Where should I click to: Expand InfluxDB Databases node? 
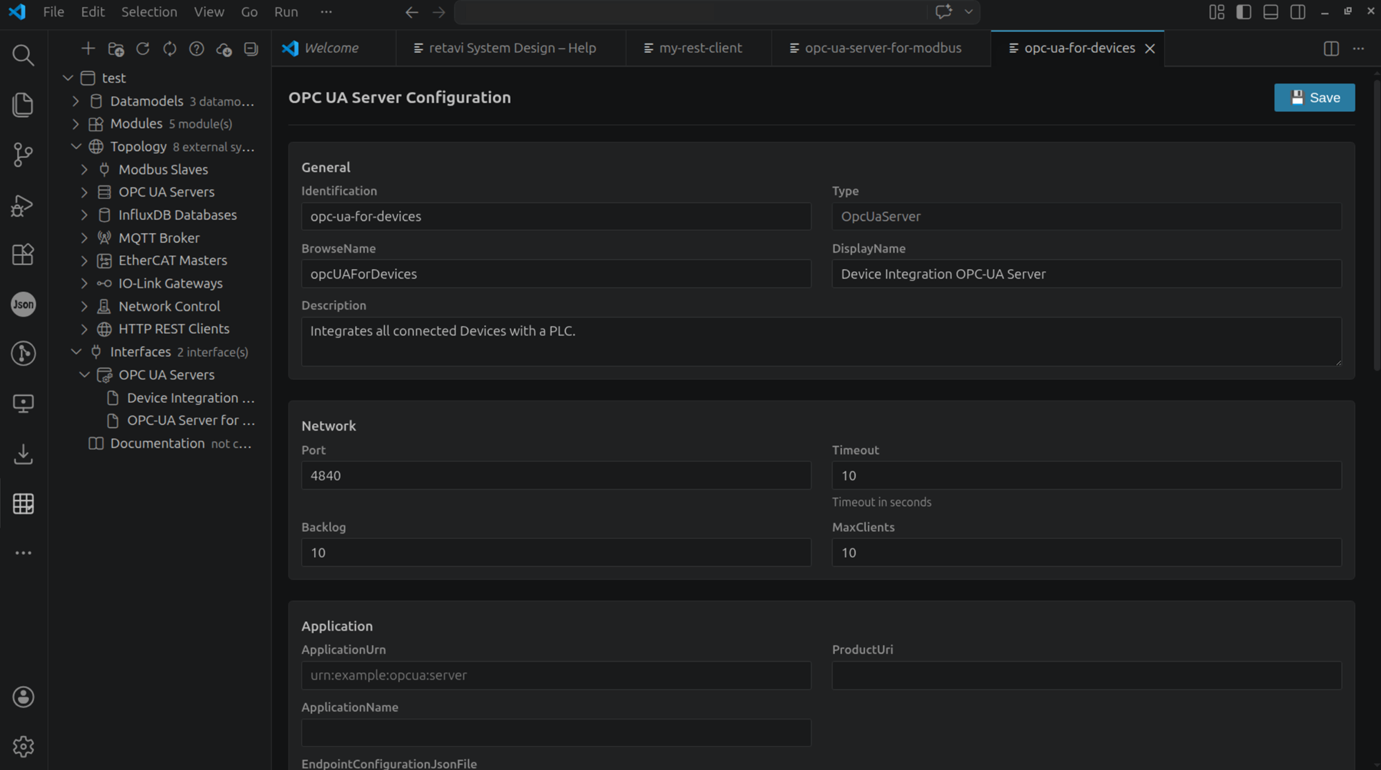(x=84, y=215)
